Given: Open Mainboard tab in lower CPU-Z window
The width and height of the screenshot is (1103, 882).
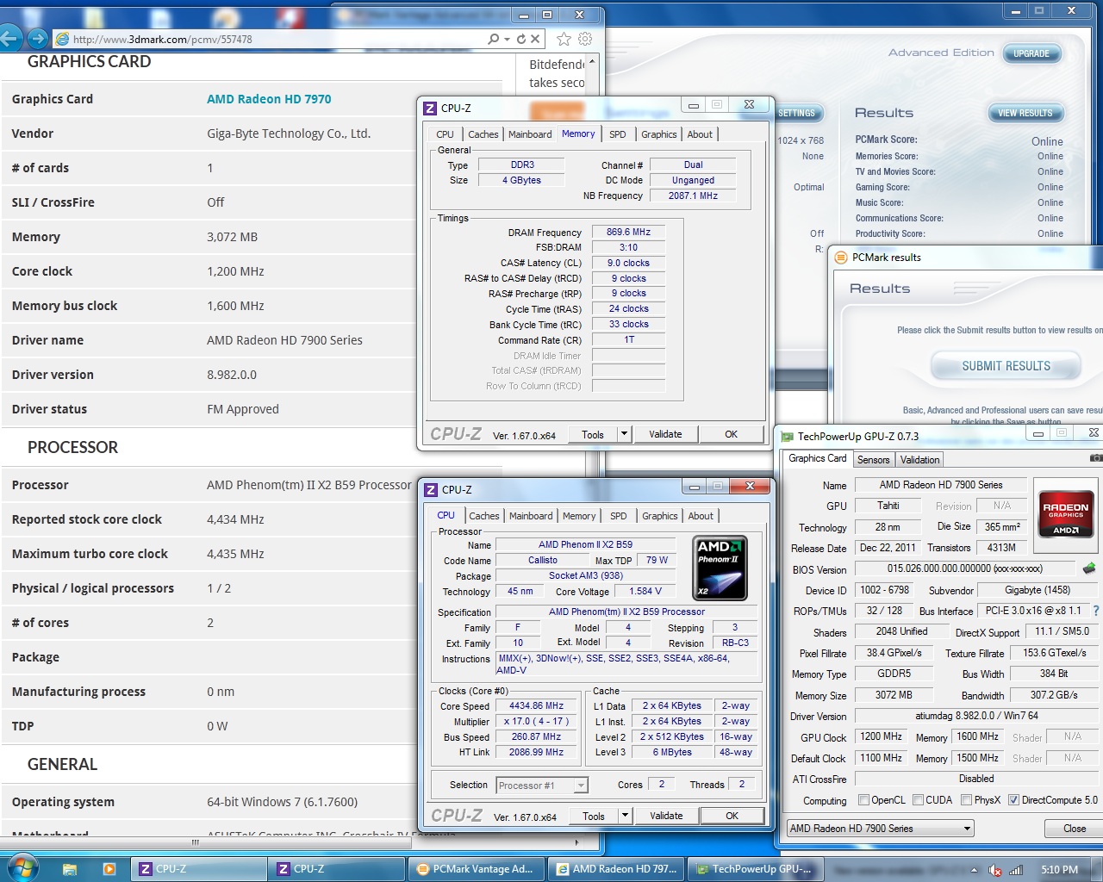Looking at the screenshot, I should pyautogui.click(x=531, y=516).
